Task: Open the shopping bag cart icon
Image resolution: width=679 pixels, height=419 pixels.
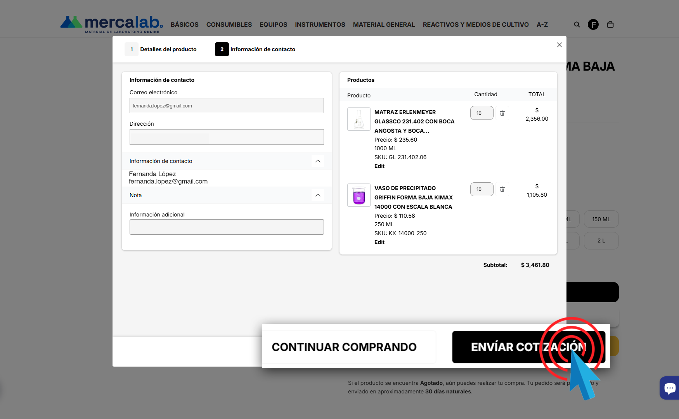Action: pos(610,24)
